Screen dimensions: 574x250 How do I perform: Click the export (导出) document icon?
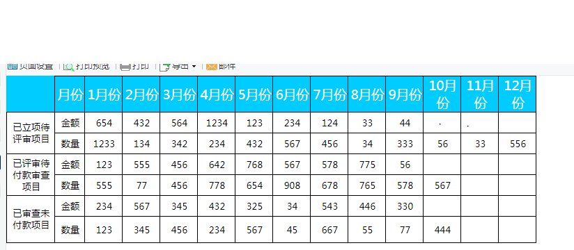[x=165, y=67]
